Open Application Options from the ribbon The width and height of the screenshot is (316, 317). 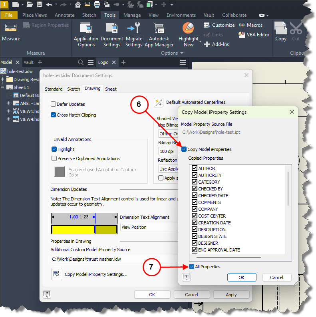[x=86, y=35]
